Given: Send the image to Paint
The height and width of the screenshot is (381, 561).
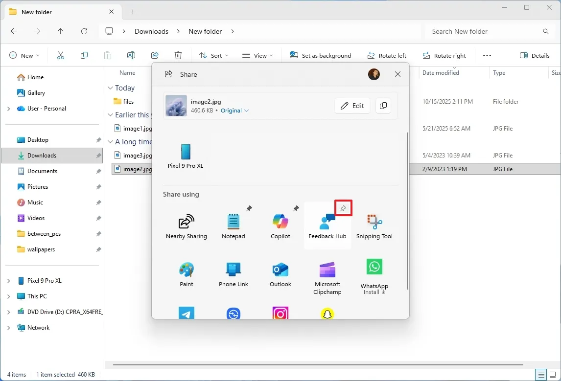Looking at the screenshot, I should pos(186,274).
